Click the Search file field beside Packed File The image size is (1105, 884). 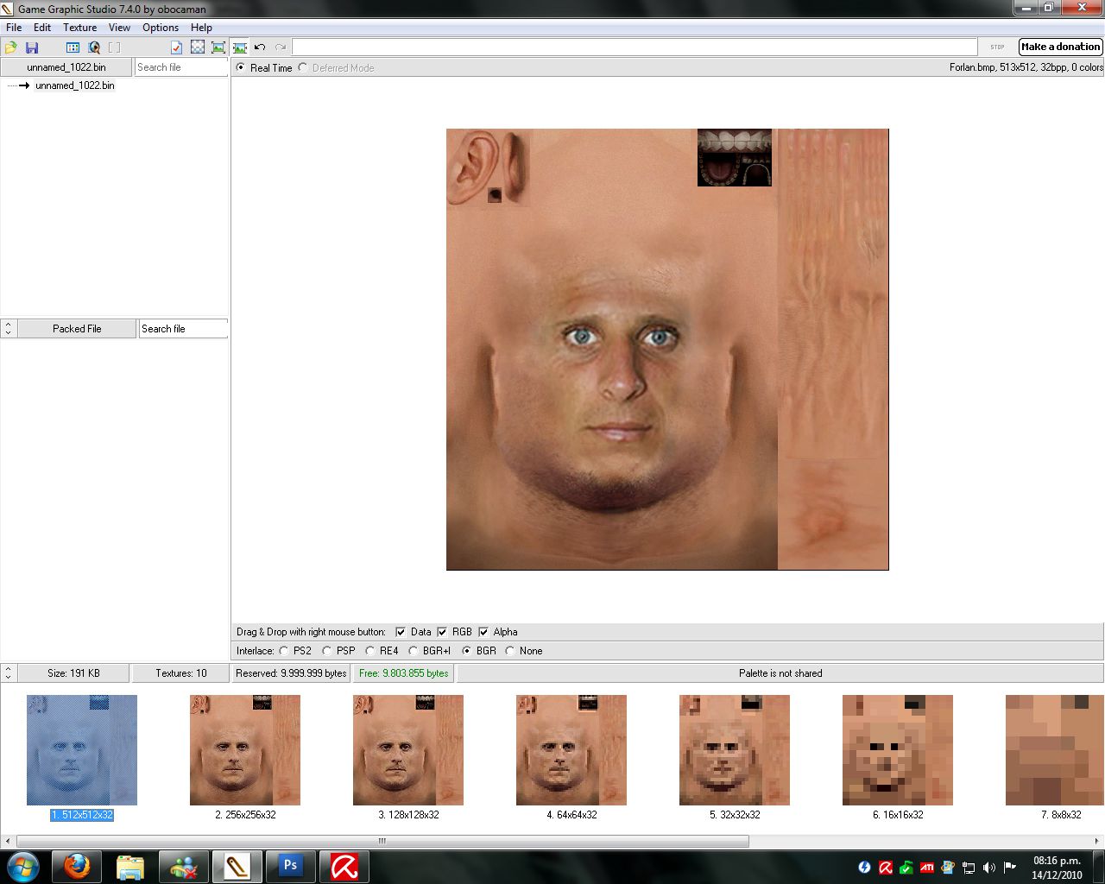[183, 329]
